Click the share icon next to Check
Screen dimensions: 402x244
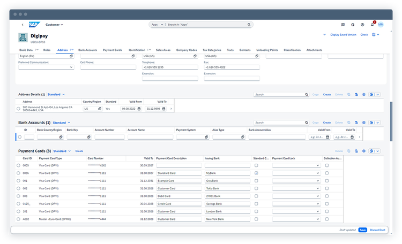click(374, 35)
